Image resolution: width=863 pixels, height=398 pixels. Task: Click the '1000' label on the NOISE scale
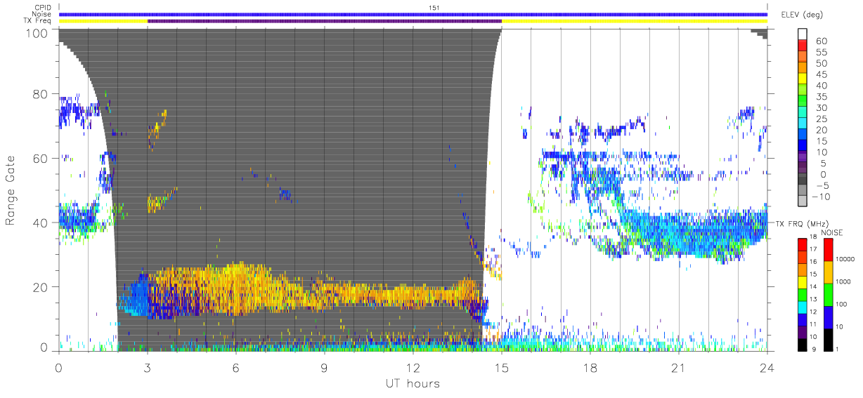click(845, 283)
